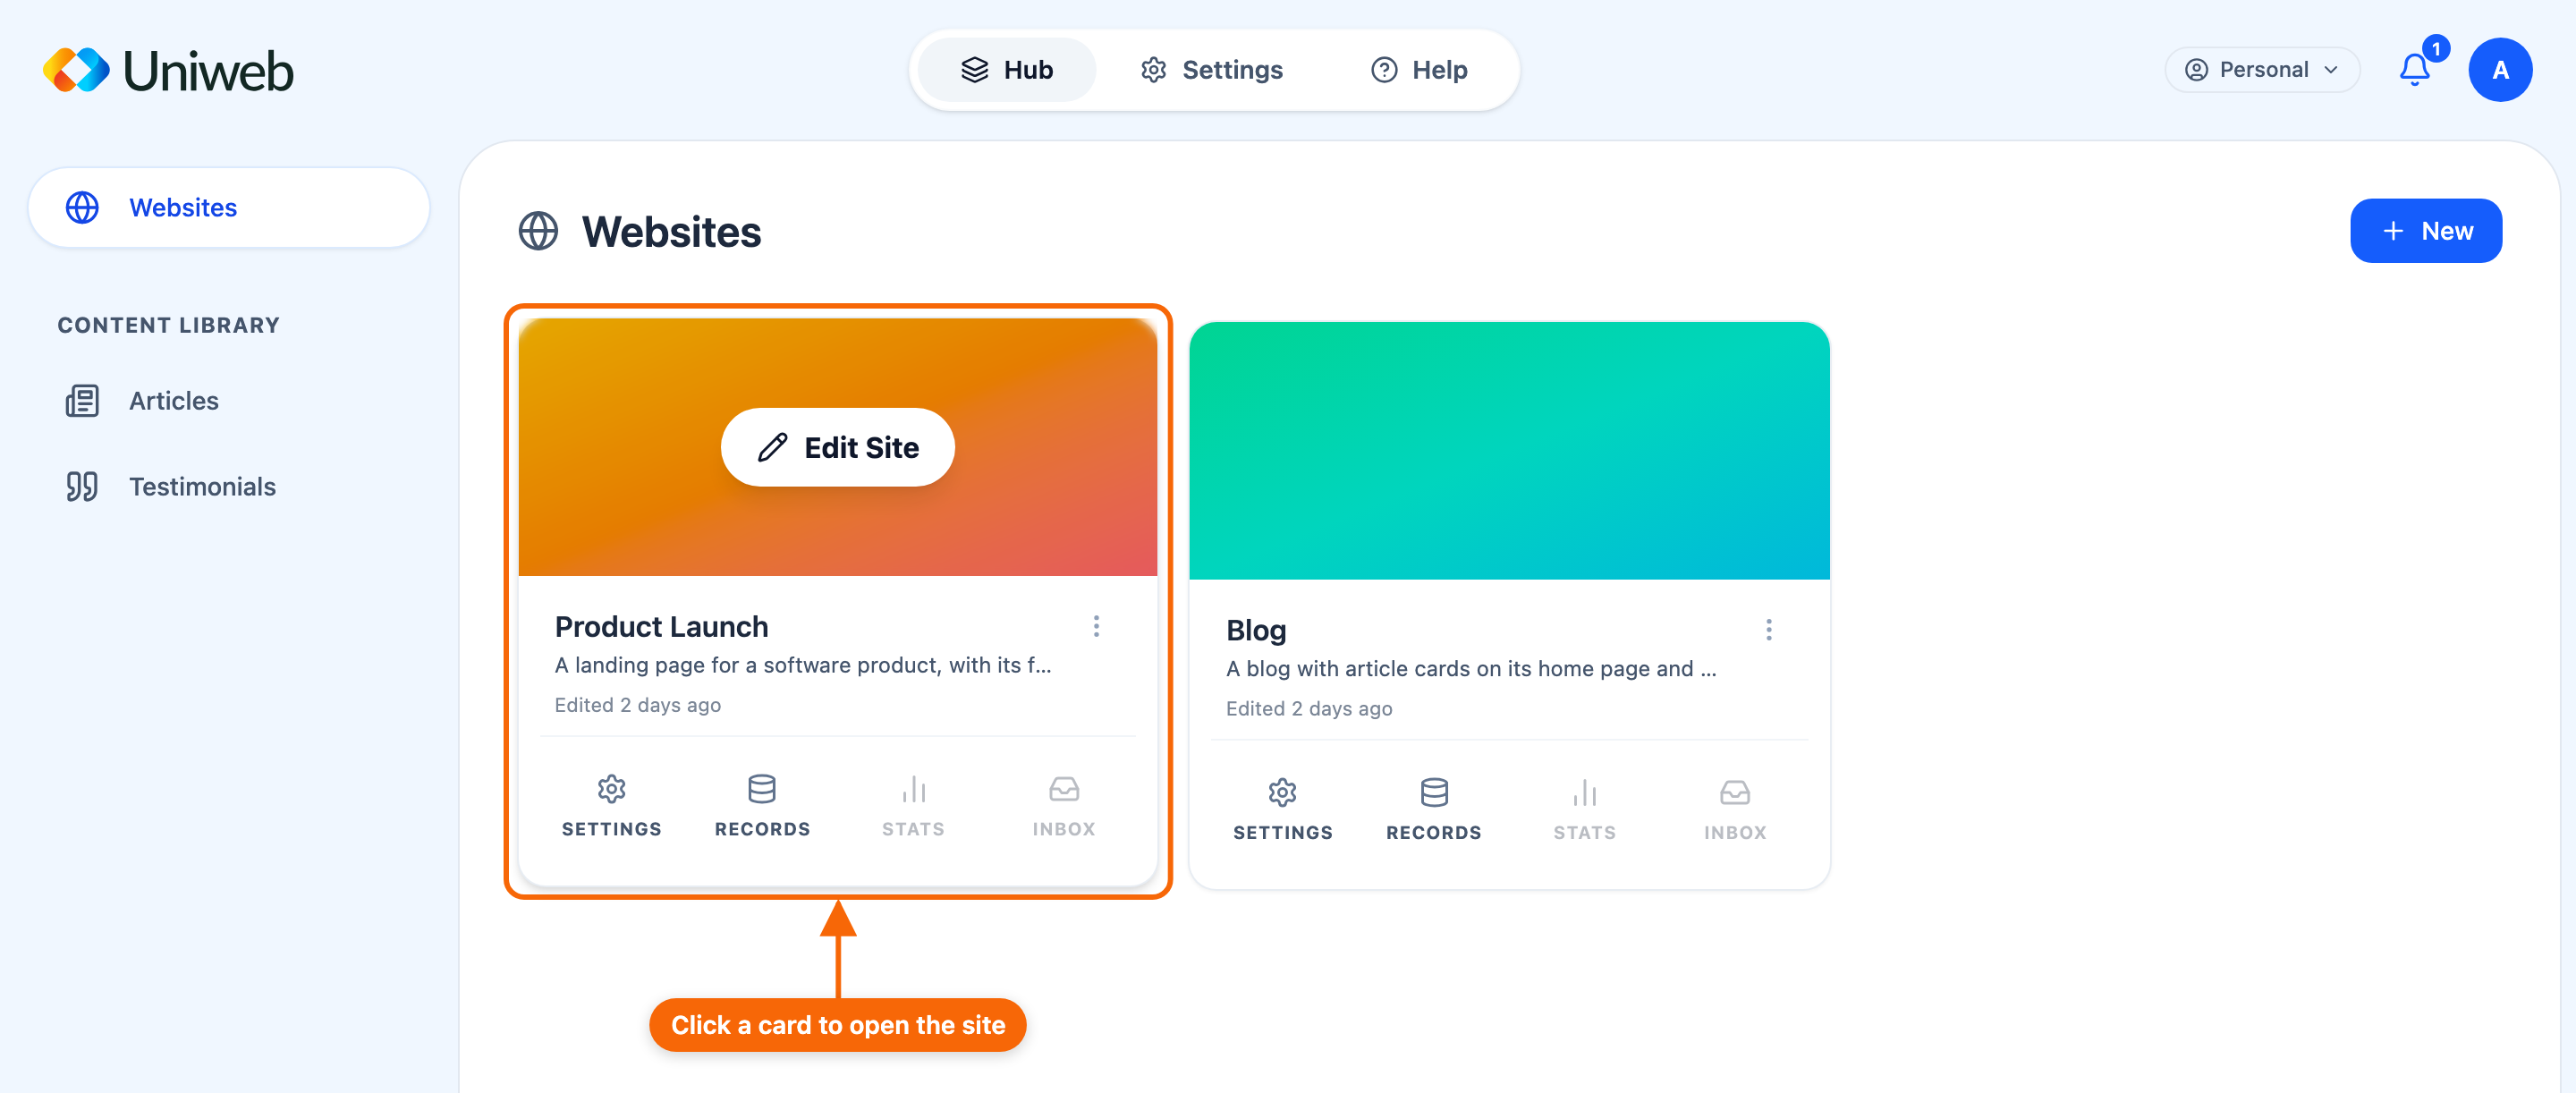This screenshot has height=1093, width=2576.
Task: Open the Help tab
Action: pos(1419,70)
